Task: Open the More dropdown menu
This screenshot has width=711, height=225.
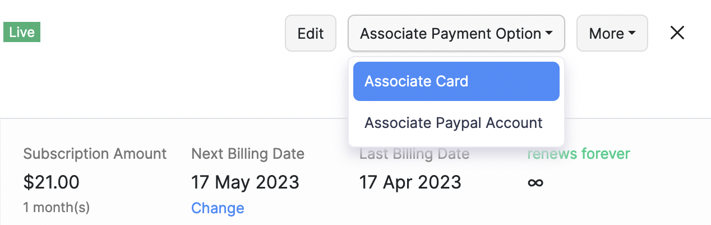Action: pyautogui.click(x=612, y=34)
